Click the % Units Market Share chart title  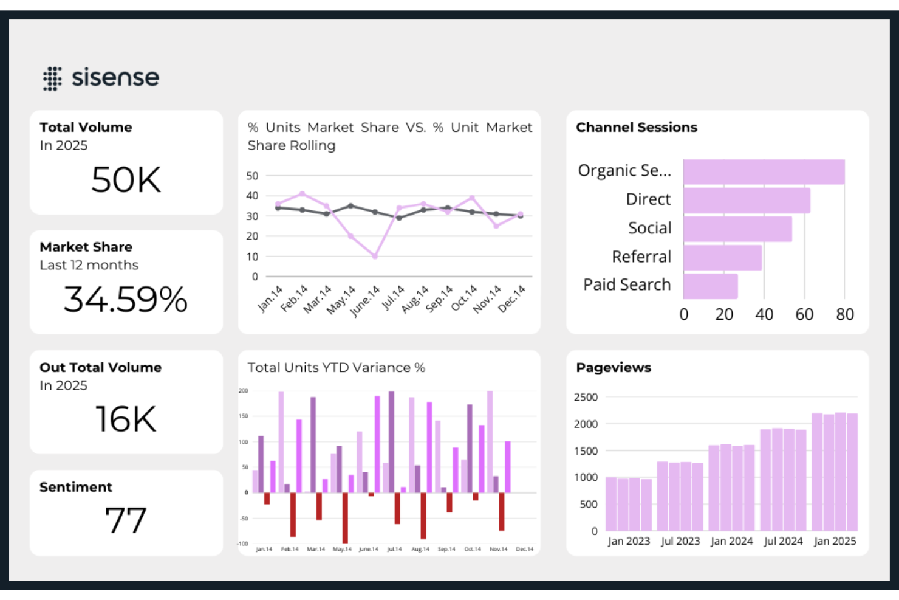(389, 136)
